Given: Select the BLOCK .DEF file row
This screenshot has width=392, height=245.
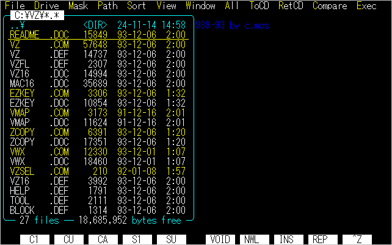Looking at the screenshot, I should (x=98, y=210).
